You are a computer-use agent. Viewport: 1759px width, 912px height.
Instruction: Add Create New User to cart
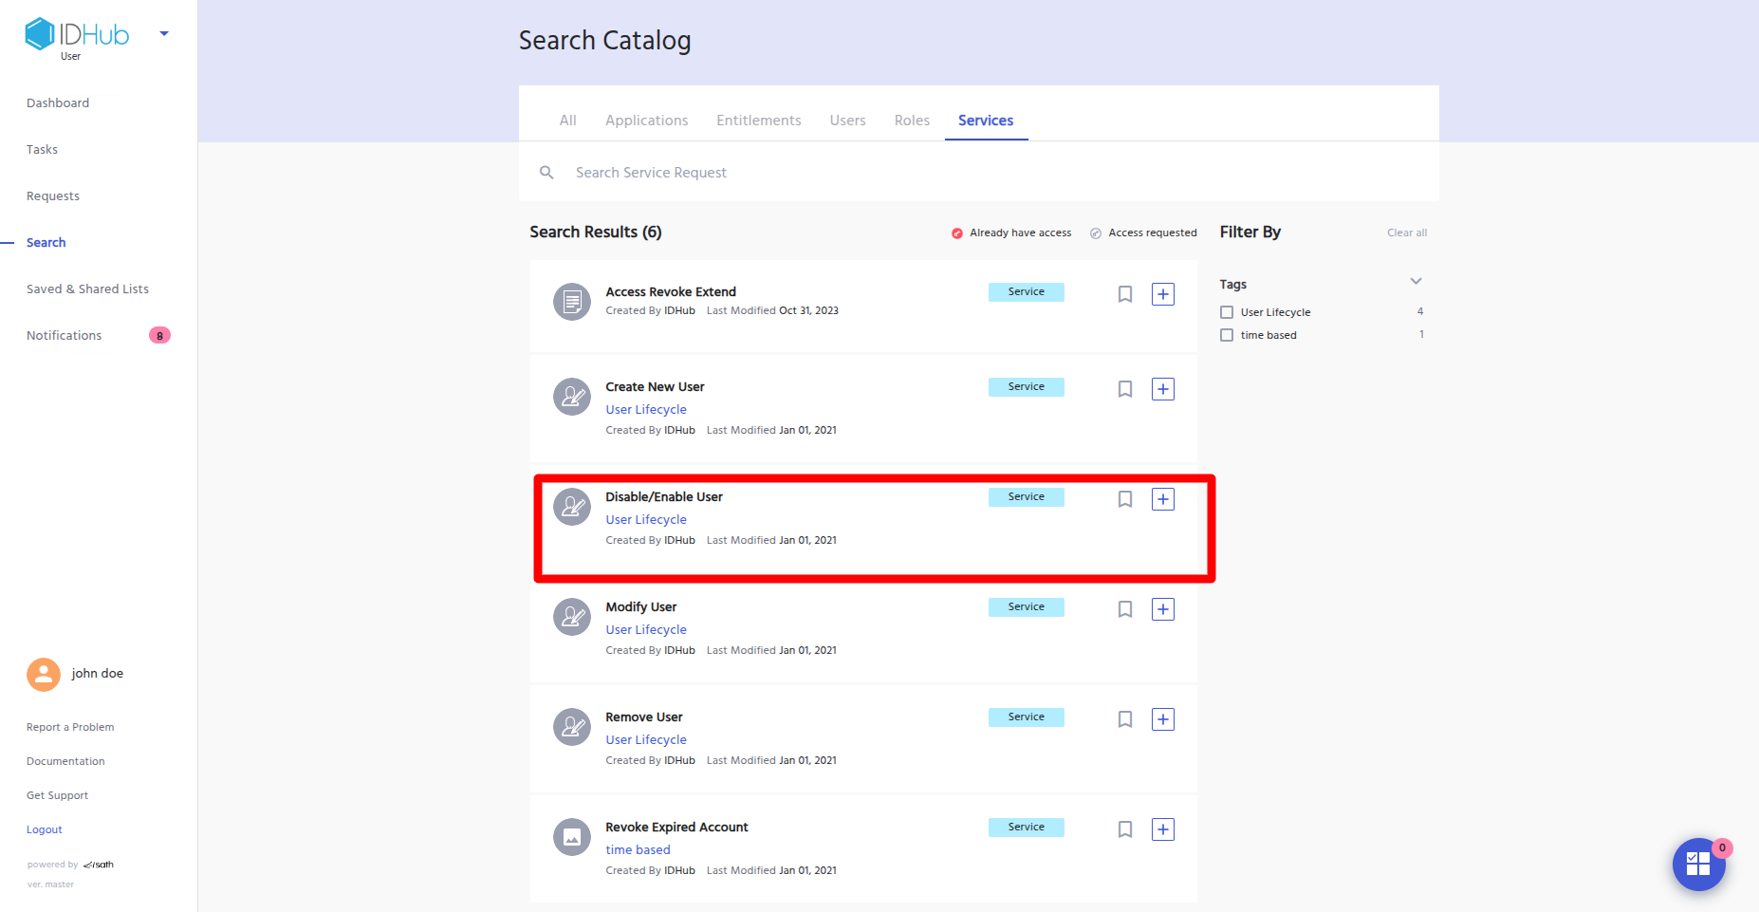click(1162, 389)
